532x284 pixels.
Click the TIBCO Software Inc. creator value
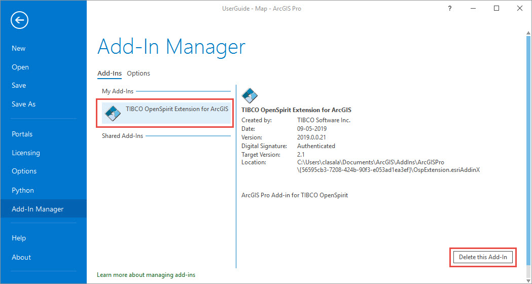(324, 120)
